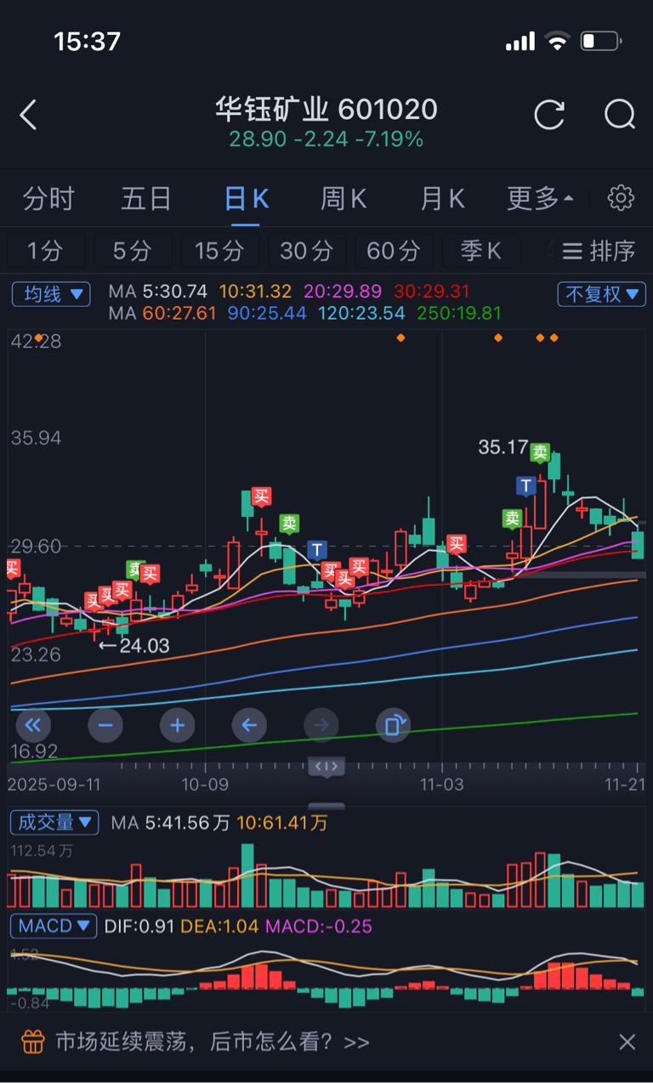The height and width of the screenshot is (1083, 653).
Task: Tap date label 11-03 on axis
Action: [441, 784]
